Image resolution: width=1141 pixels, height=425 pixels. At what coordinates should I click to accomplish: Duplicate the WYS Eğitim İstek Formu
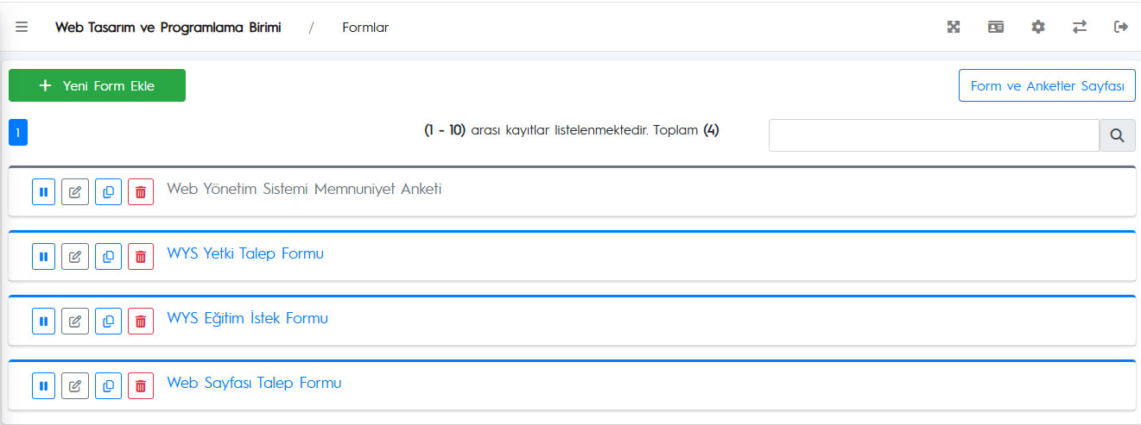tap(108, 321)
